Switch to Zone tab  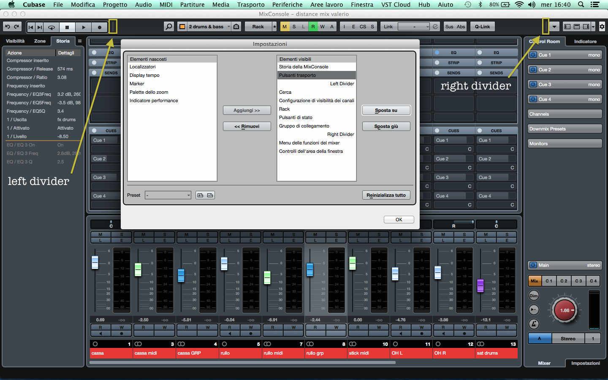point(40,41)
